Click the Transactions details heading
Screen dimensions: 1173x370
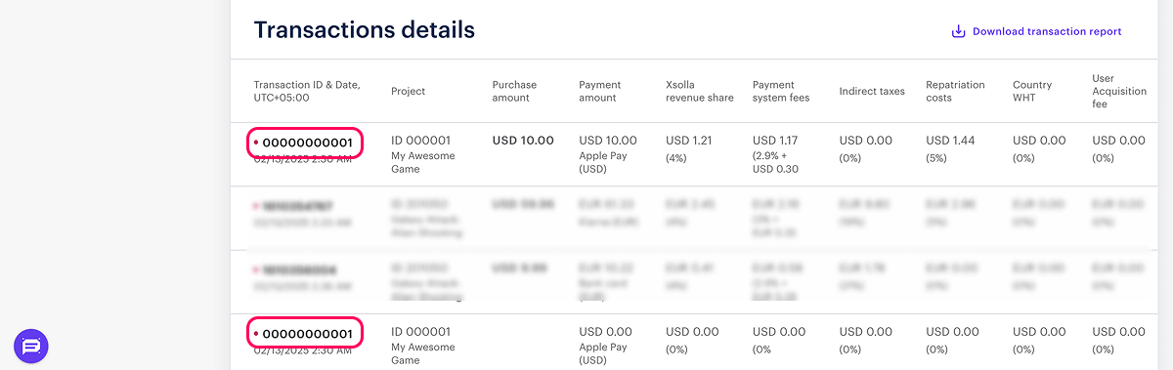[x=365, y=30]
